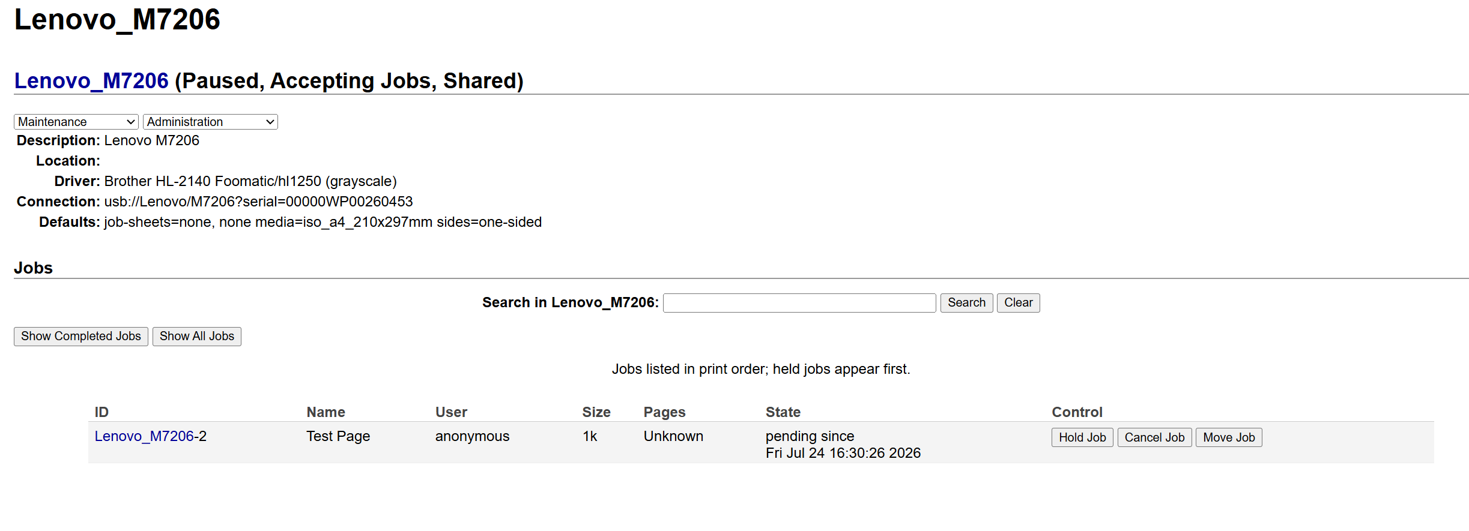Click the 'Jobs' section heading
1469x531 pixels.
[x=33, y=268]
